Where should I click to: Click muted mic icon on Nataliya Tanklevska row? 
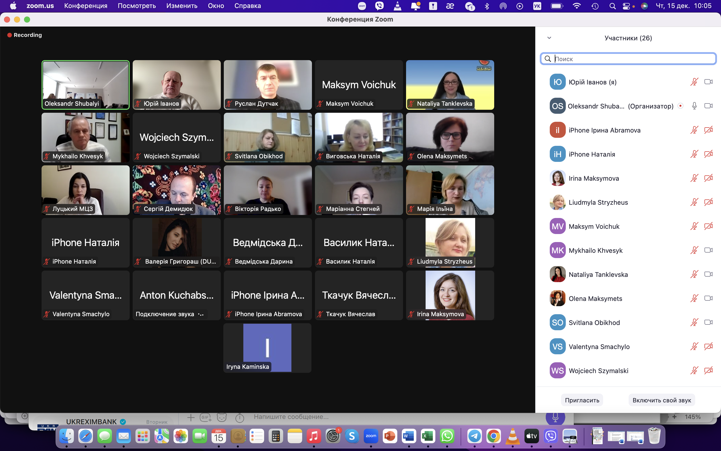click(x=694, y=274)
